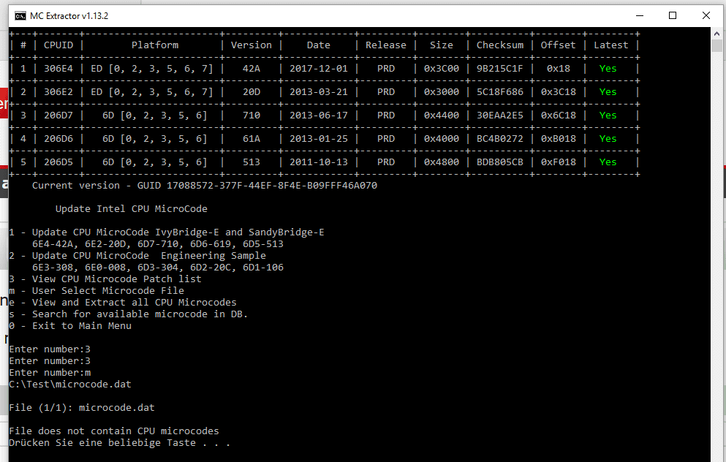The height and width of the screenshot is (462, 726).
Task: Click checksum BDB805CB
Action: pos(500,162)
